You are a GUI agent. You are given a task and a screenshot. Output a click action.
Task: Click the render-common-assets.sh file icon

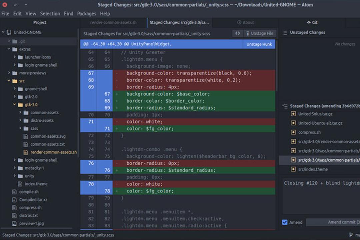[26, 152]
